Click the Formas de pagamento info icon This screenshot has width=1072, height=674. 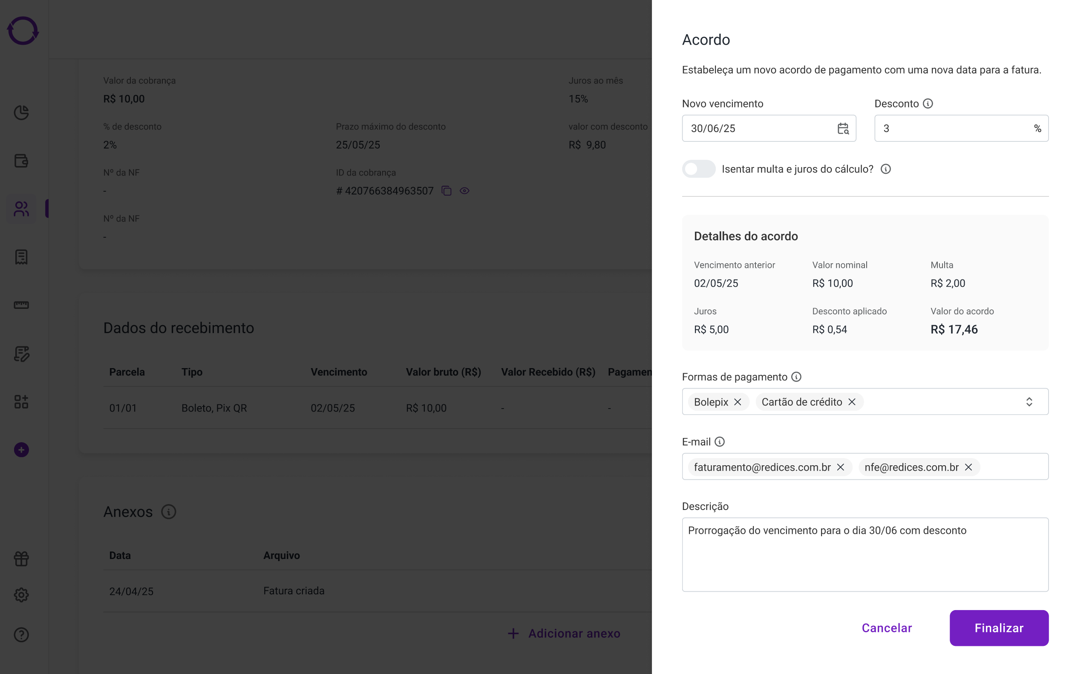tap(796, 377)
